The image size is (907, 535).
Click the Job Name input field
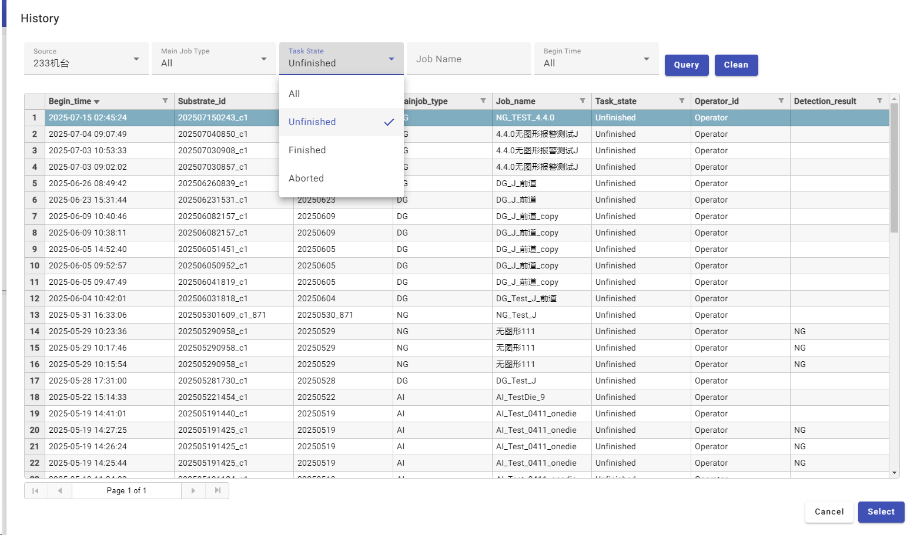[x=468, y=59]
